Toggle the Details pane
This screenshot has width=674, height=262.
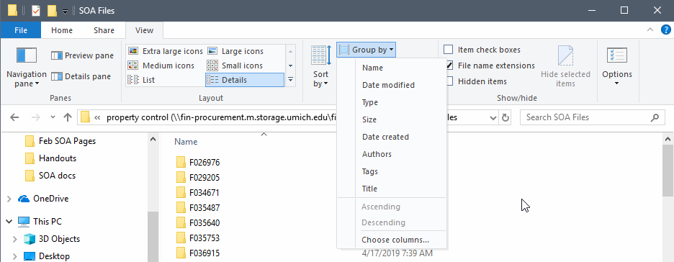[x=81, y=76]
